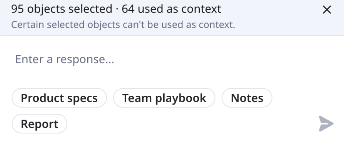Screen dimensions: 344x145
Task: Pick the Notes suggestion chip
Action: click(247, 98)
